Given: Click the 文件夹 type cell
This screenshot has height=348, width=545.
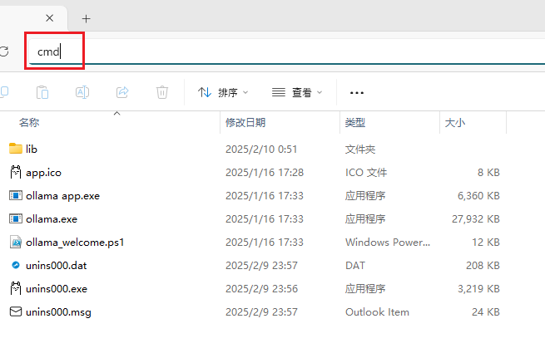Looking at the screenshot, I should (x=360, y=149).
